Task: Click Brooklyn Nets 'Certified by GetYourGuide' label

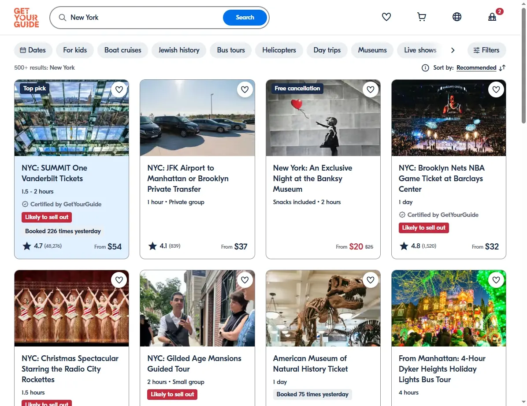Action: coord(438,215)
